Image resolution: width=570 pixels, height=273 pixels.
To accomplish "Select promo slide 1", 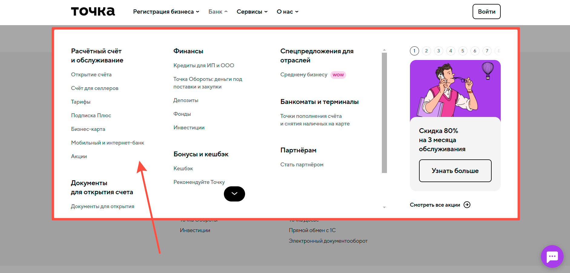I will (x=414, y=51).
